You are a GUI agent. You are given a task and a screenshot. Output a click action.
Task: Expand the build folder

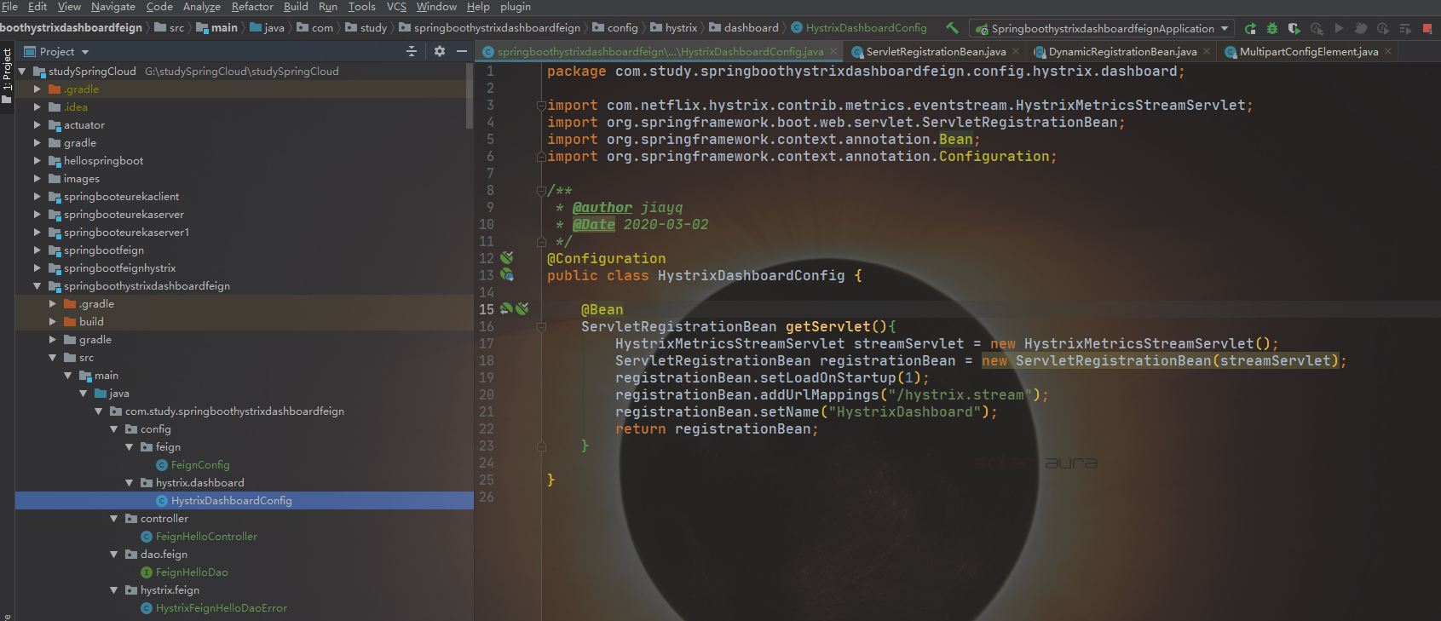(53, 322)
